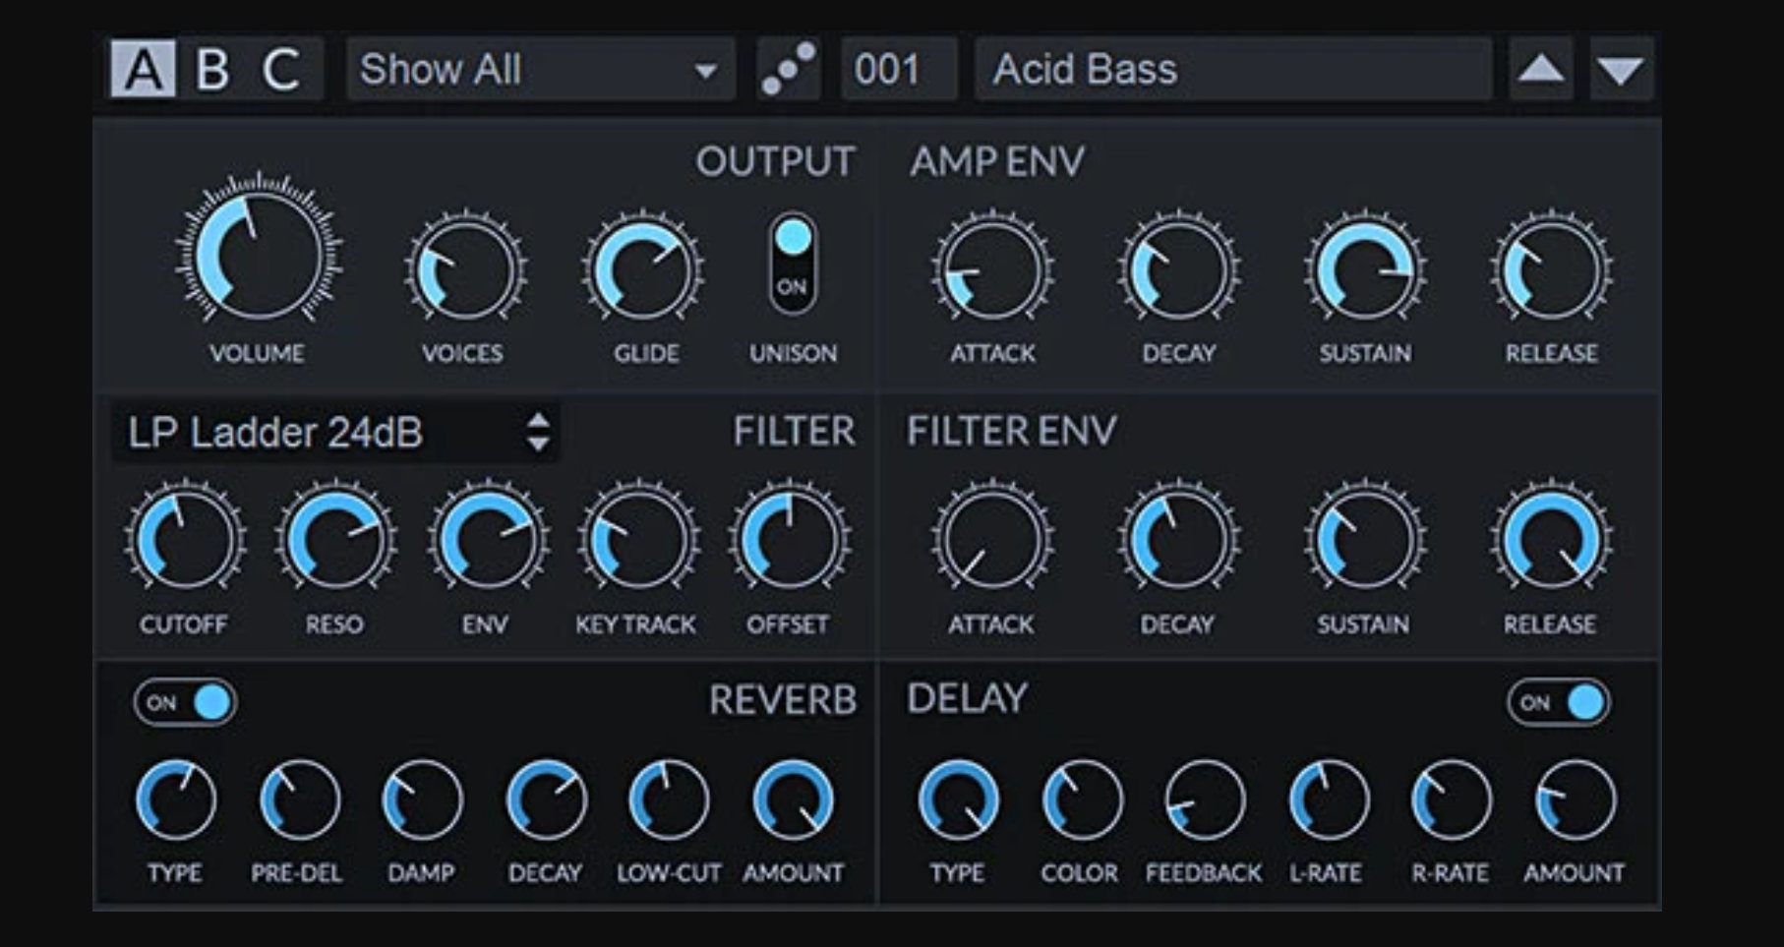Click the Filter Env Sustain knob

[1365, 539]
